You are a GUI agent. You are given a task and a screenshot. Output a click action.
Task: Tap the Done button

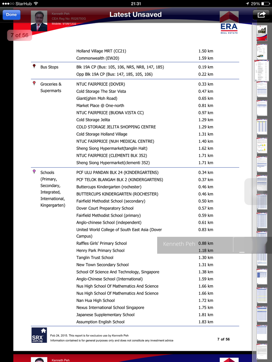[x=11, y=15]
